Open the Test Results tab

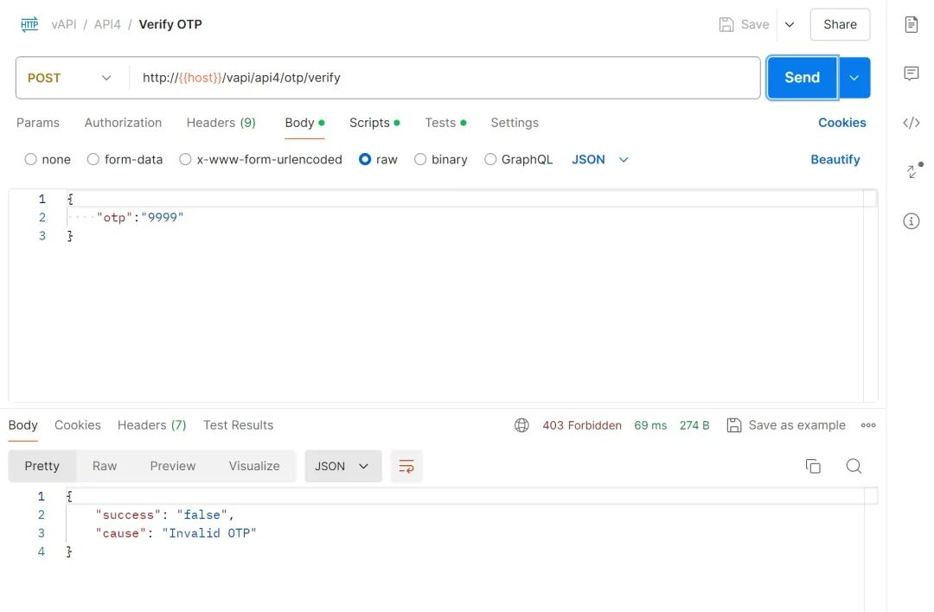click(x=239, y=425)
